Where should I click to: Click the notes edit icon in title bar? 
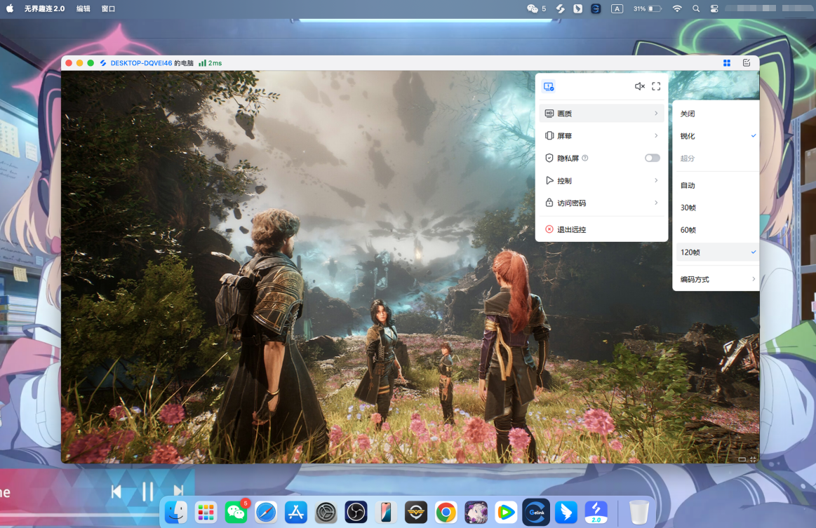tap(747, 63)
